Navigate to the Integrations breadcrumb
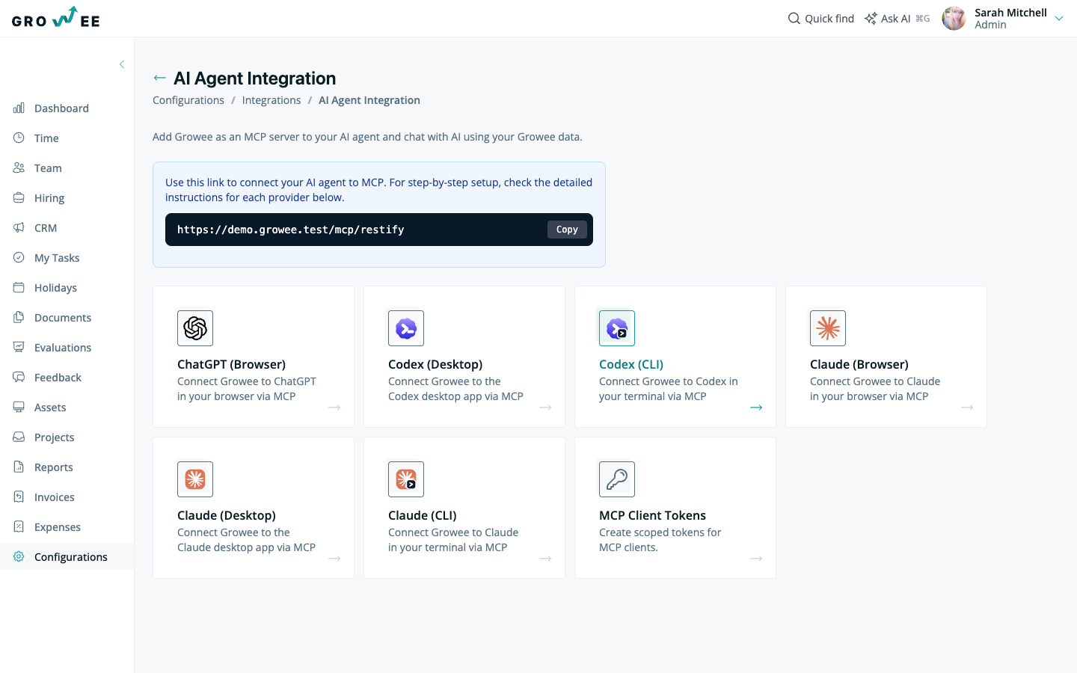Image resolution: width=1077 pixels, height=673 pixels. [x=271, y=100]
